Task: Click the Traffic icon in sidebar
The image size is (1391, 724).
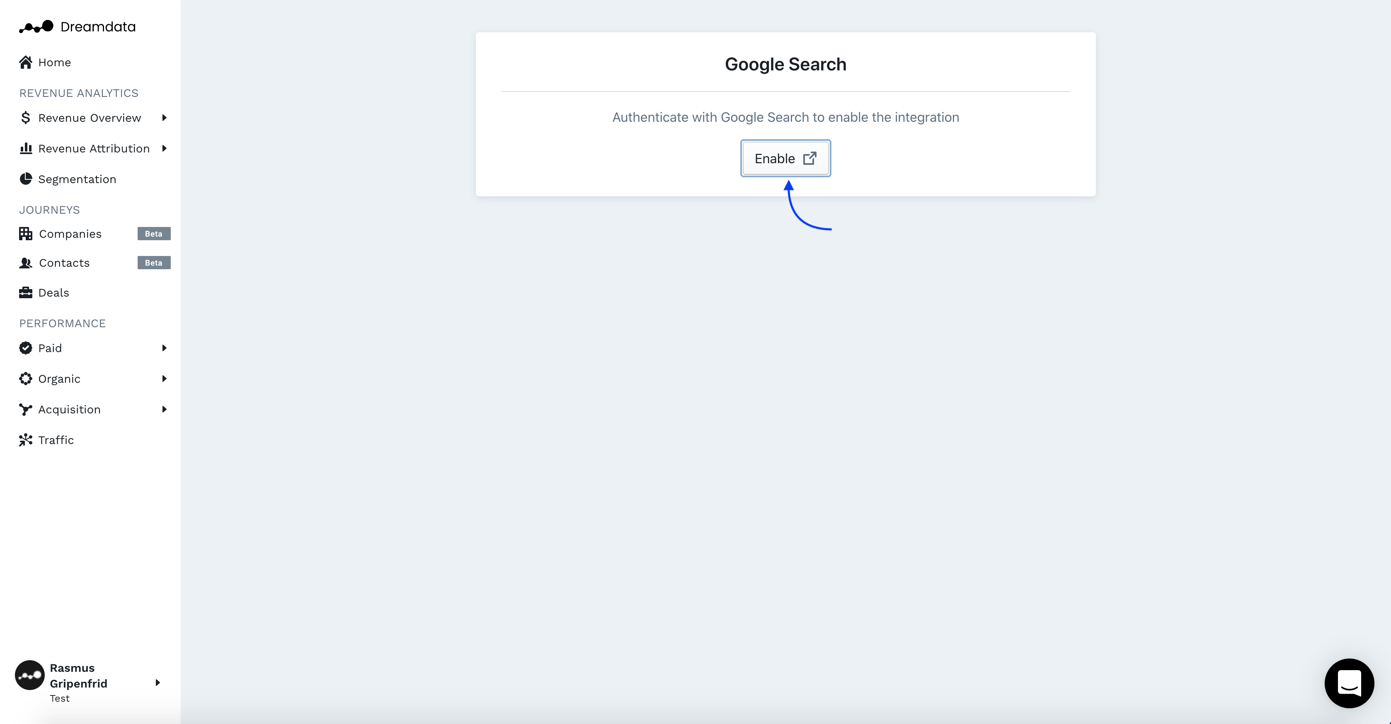Action: (x=25, y=440)
